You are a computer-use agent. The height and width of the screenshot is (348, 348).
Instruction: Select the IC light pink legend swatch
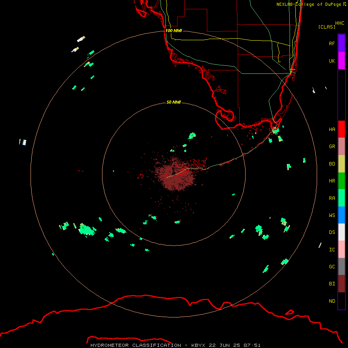pyautogui.click(x=341, y=249)
